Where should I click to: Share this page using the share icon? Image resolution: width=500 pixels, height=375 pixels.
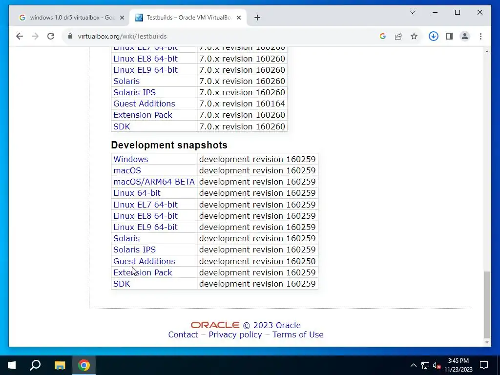pyautogui.click(x=398, y=36)
